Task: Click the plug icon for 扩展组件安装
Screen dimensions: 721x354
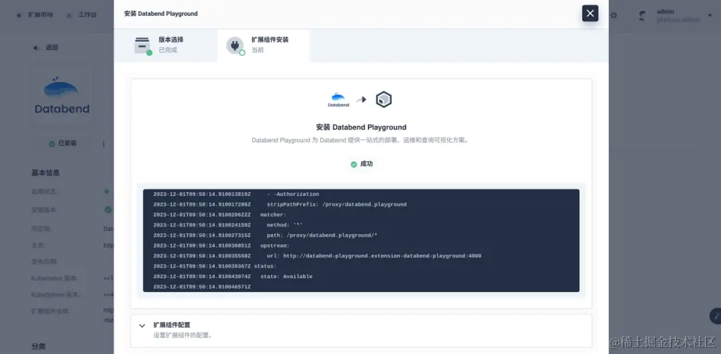Action: tap(235, 45)
